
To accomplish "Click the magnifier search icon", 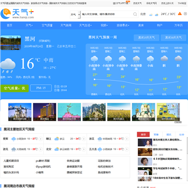I will [x=135, y=14].
